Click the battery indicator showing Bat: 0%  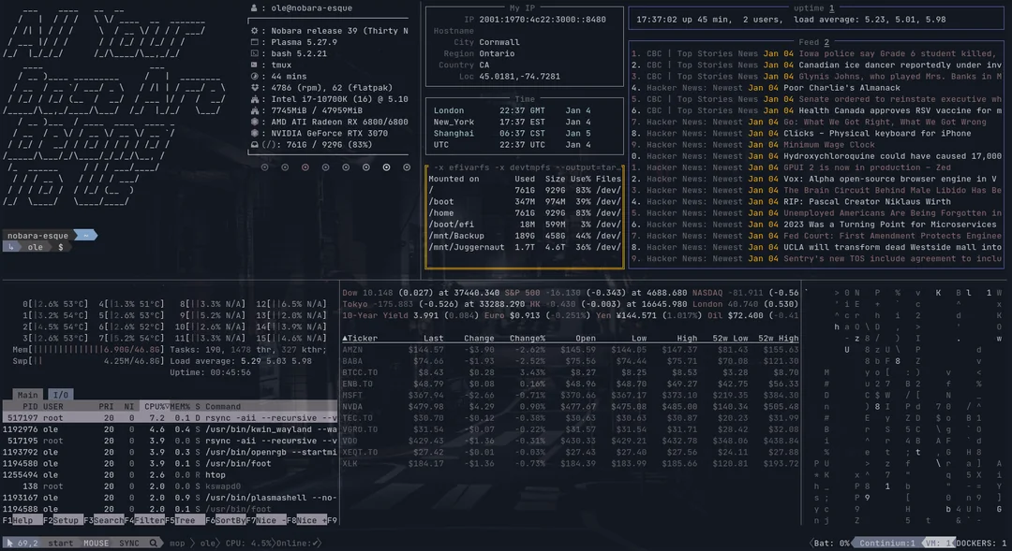click(x=832, y=543)
